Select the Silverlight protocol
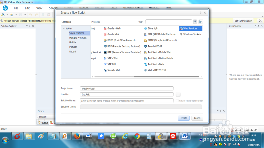Screen dimensions: 264x148 151,28
